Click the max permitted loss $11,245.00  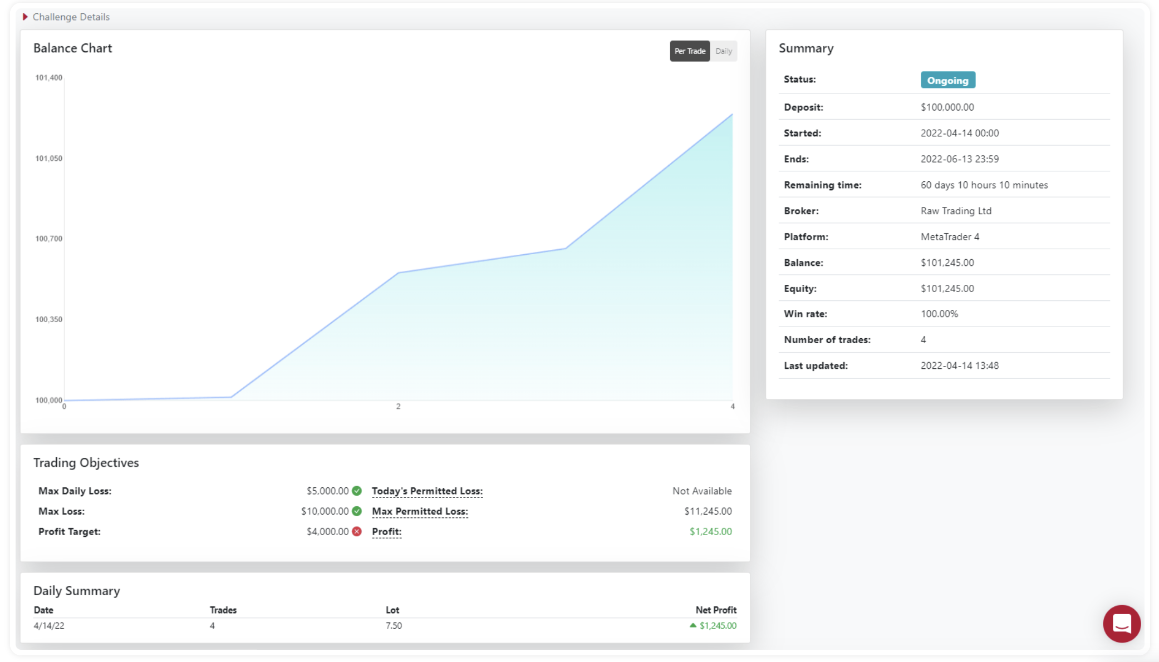tap(708, 511)
